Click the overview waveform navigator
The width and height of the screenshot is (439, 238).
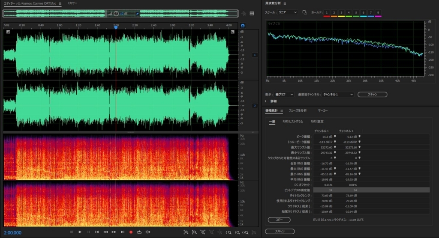click(x=120, y=13)
